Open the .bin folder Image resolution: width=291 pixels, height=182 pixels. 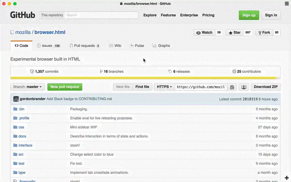21,109
